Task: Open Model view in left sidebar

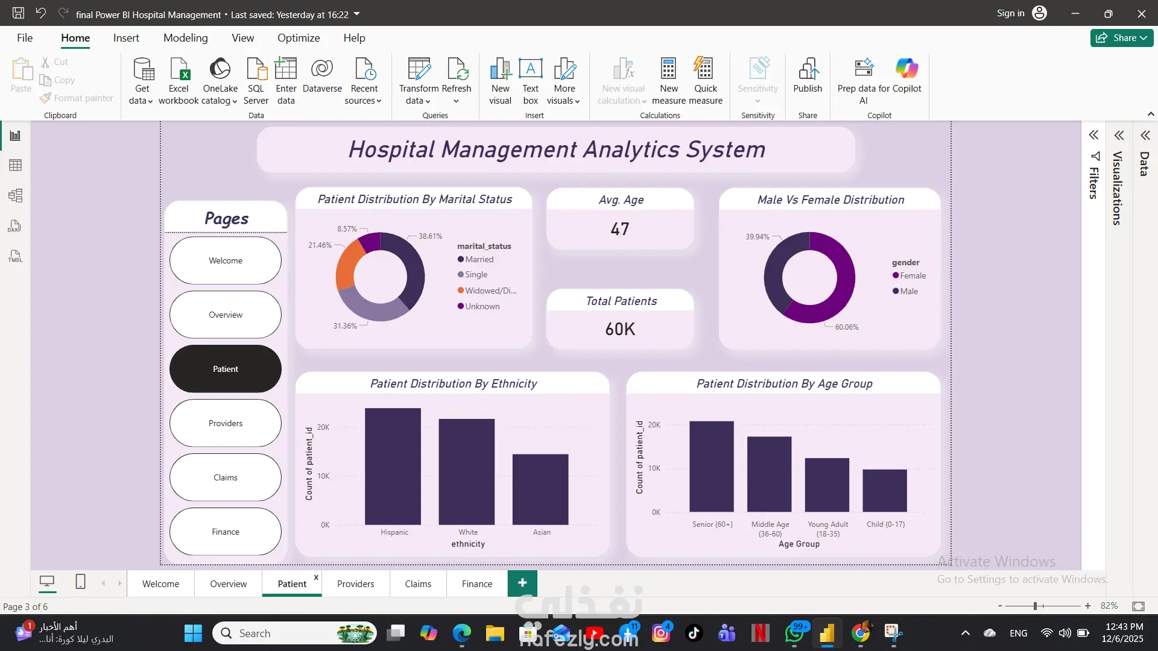Action: (15, 195)
